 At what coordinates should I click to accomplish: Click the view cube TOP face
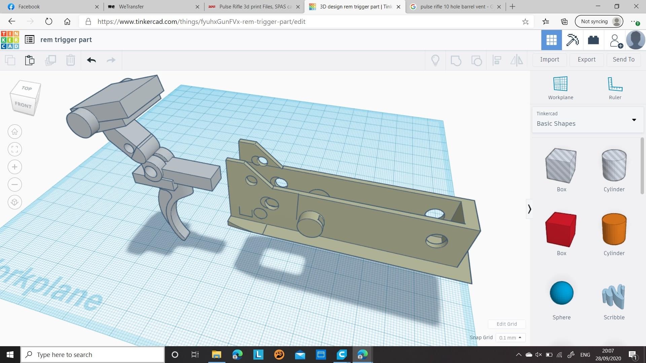[27, 88]
